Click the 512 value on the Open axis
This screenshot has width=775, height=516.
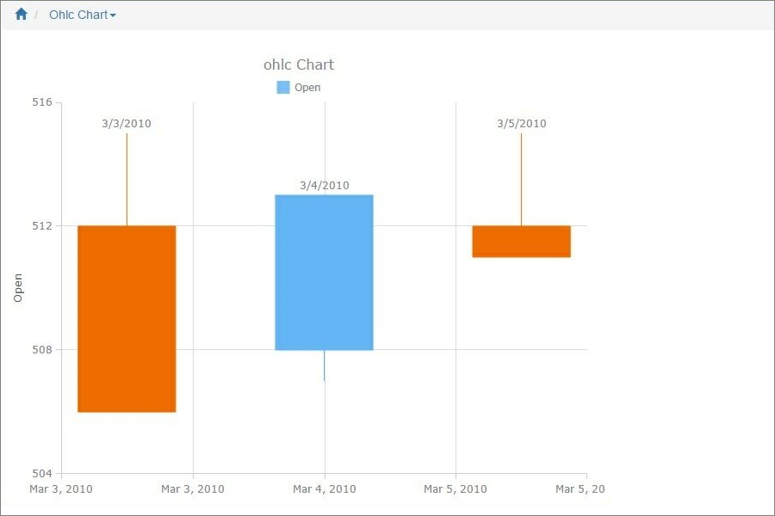click(x=41, y=226)
